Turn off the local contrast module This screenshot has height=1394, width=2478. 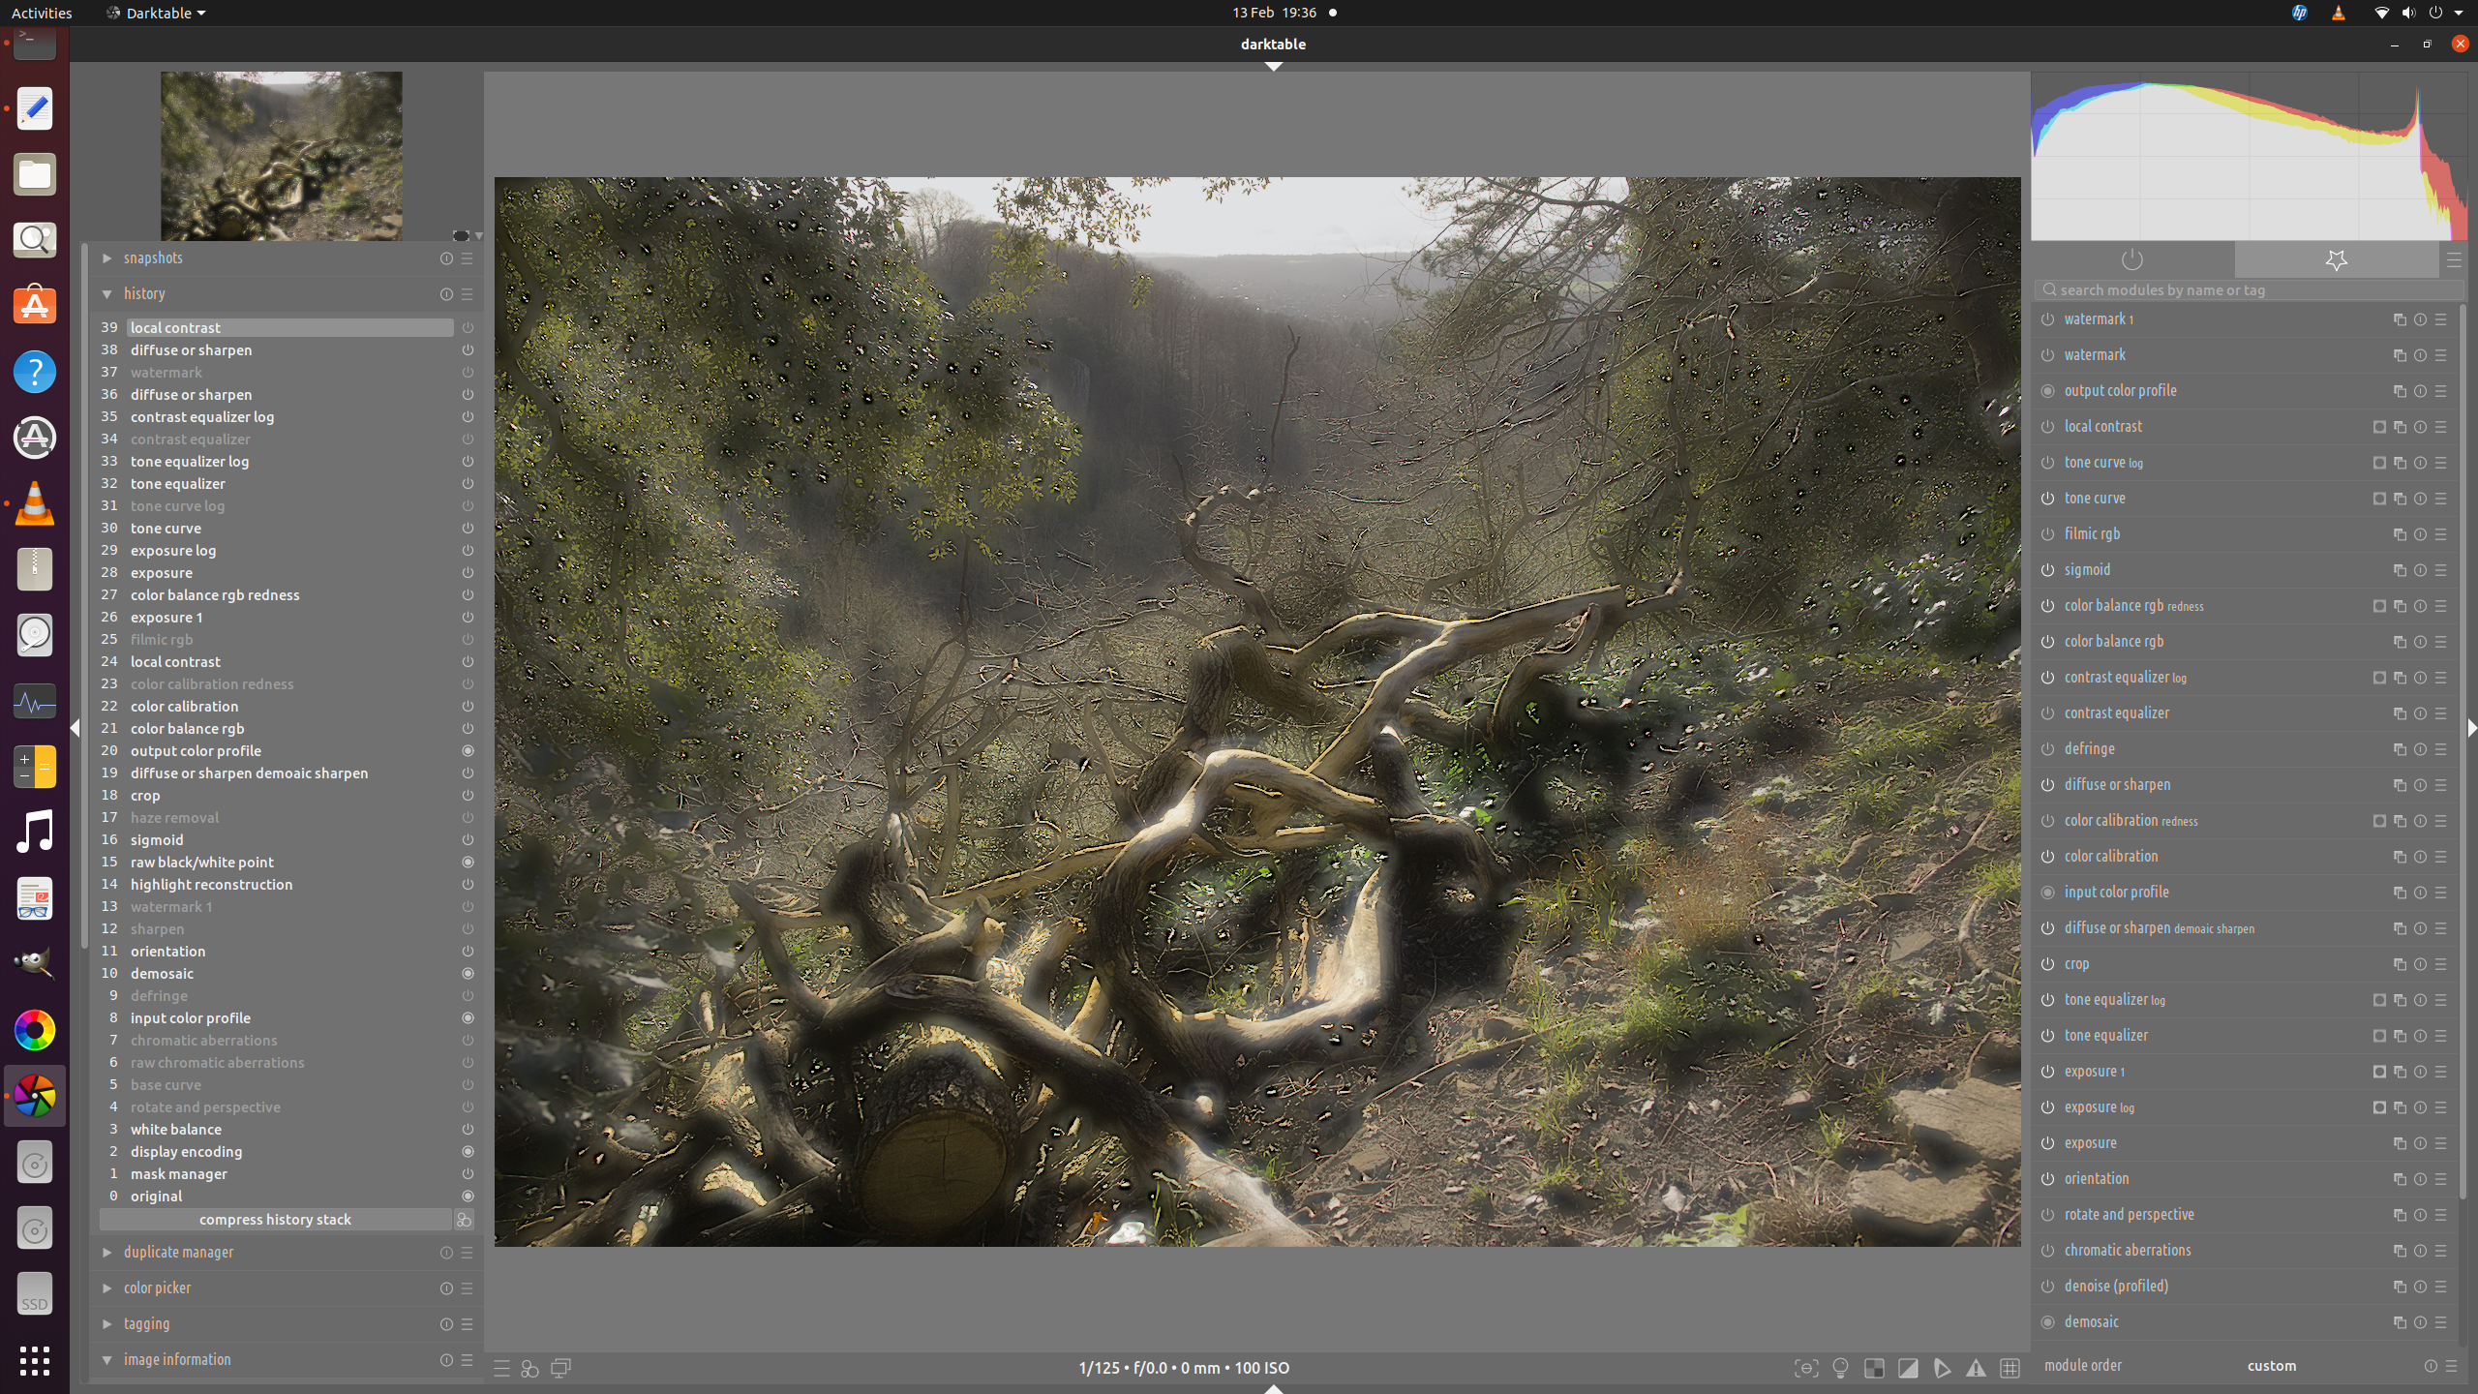coord(2047,427)
